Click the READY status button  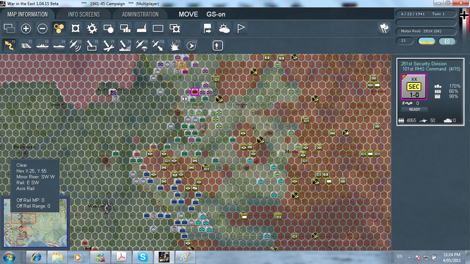[x=414, y=109]
